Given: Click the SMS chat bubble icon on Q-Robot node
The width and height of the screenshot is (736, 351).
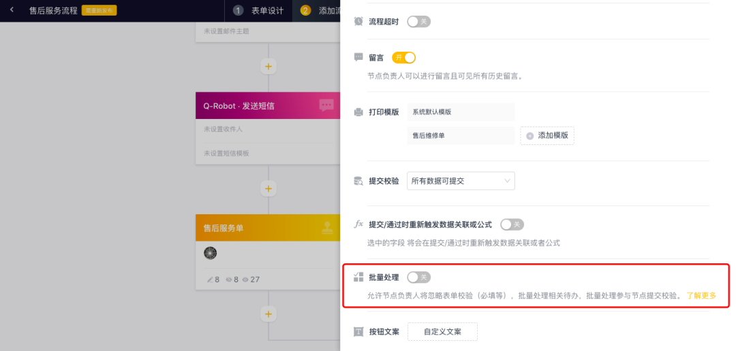Looking at the screenshot, I should 326,105.
